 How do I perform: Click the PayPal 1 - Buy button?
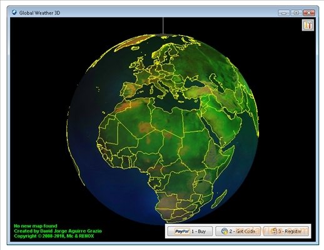coord(190,231)
